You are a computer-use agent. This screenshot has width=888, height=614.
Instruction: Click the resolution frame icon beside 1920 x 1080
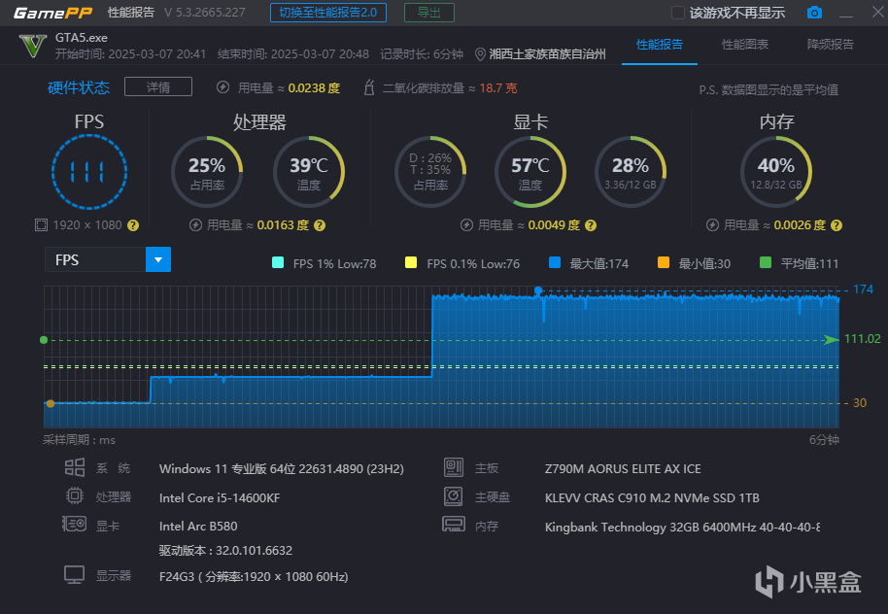coord(42,225)
